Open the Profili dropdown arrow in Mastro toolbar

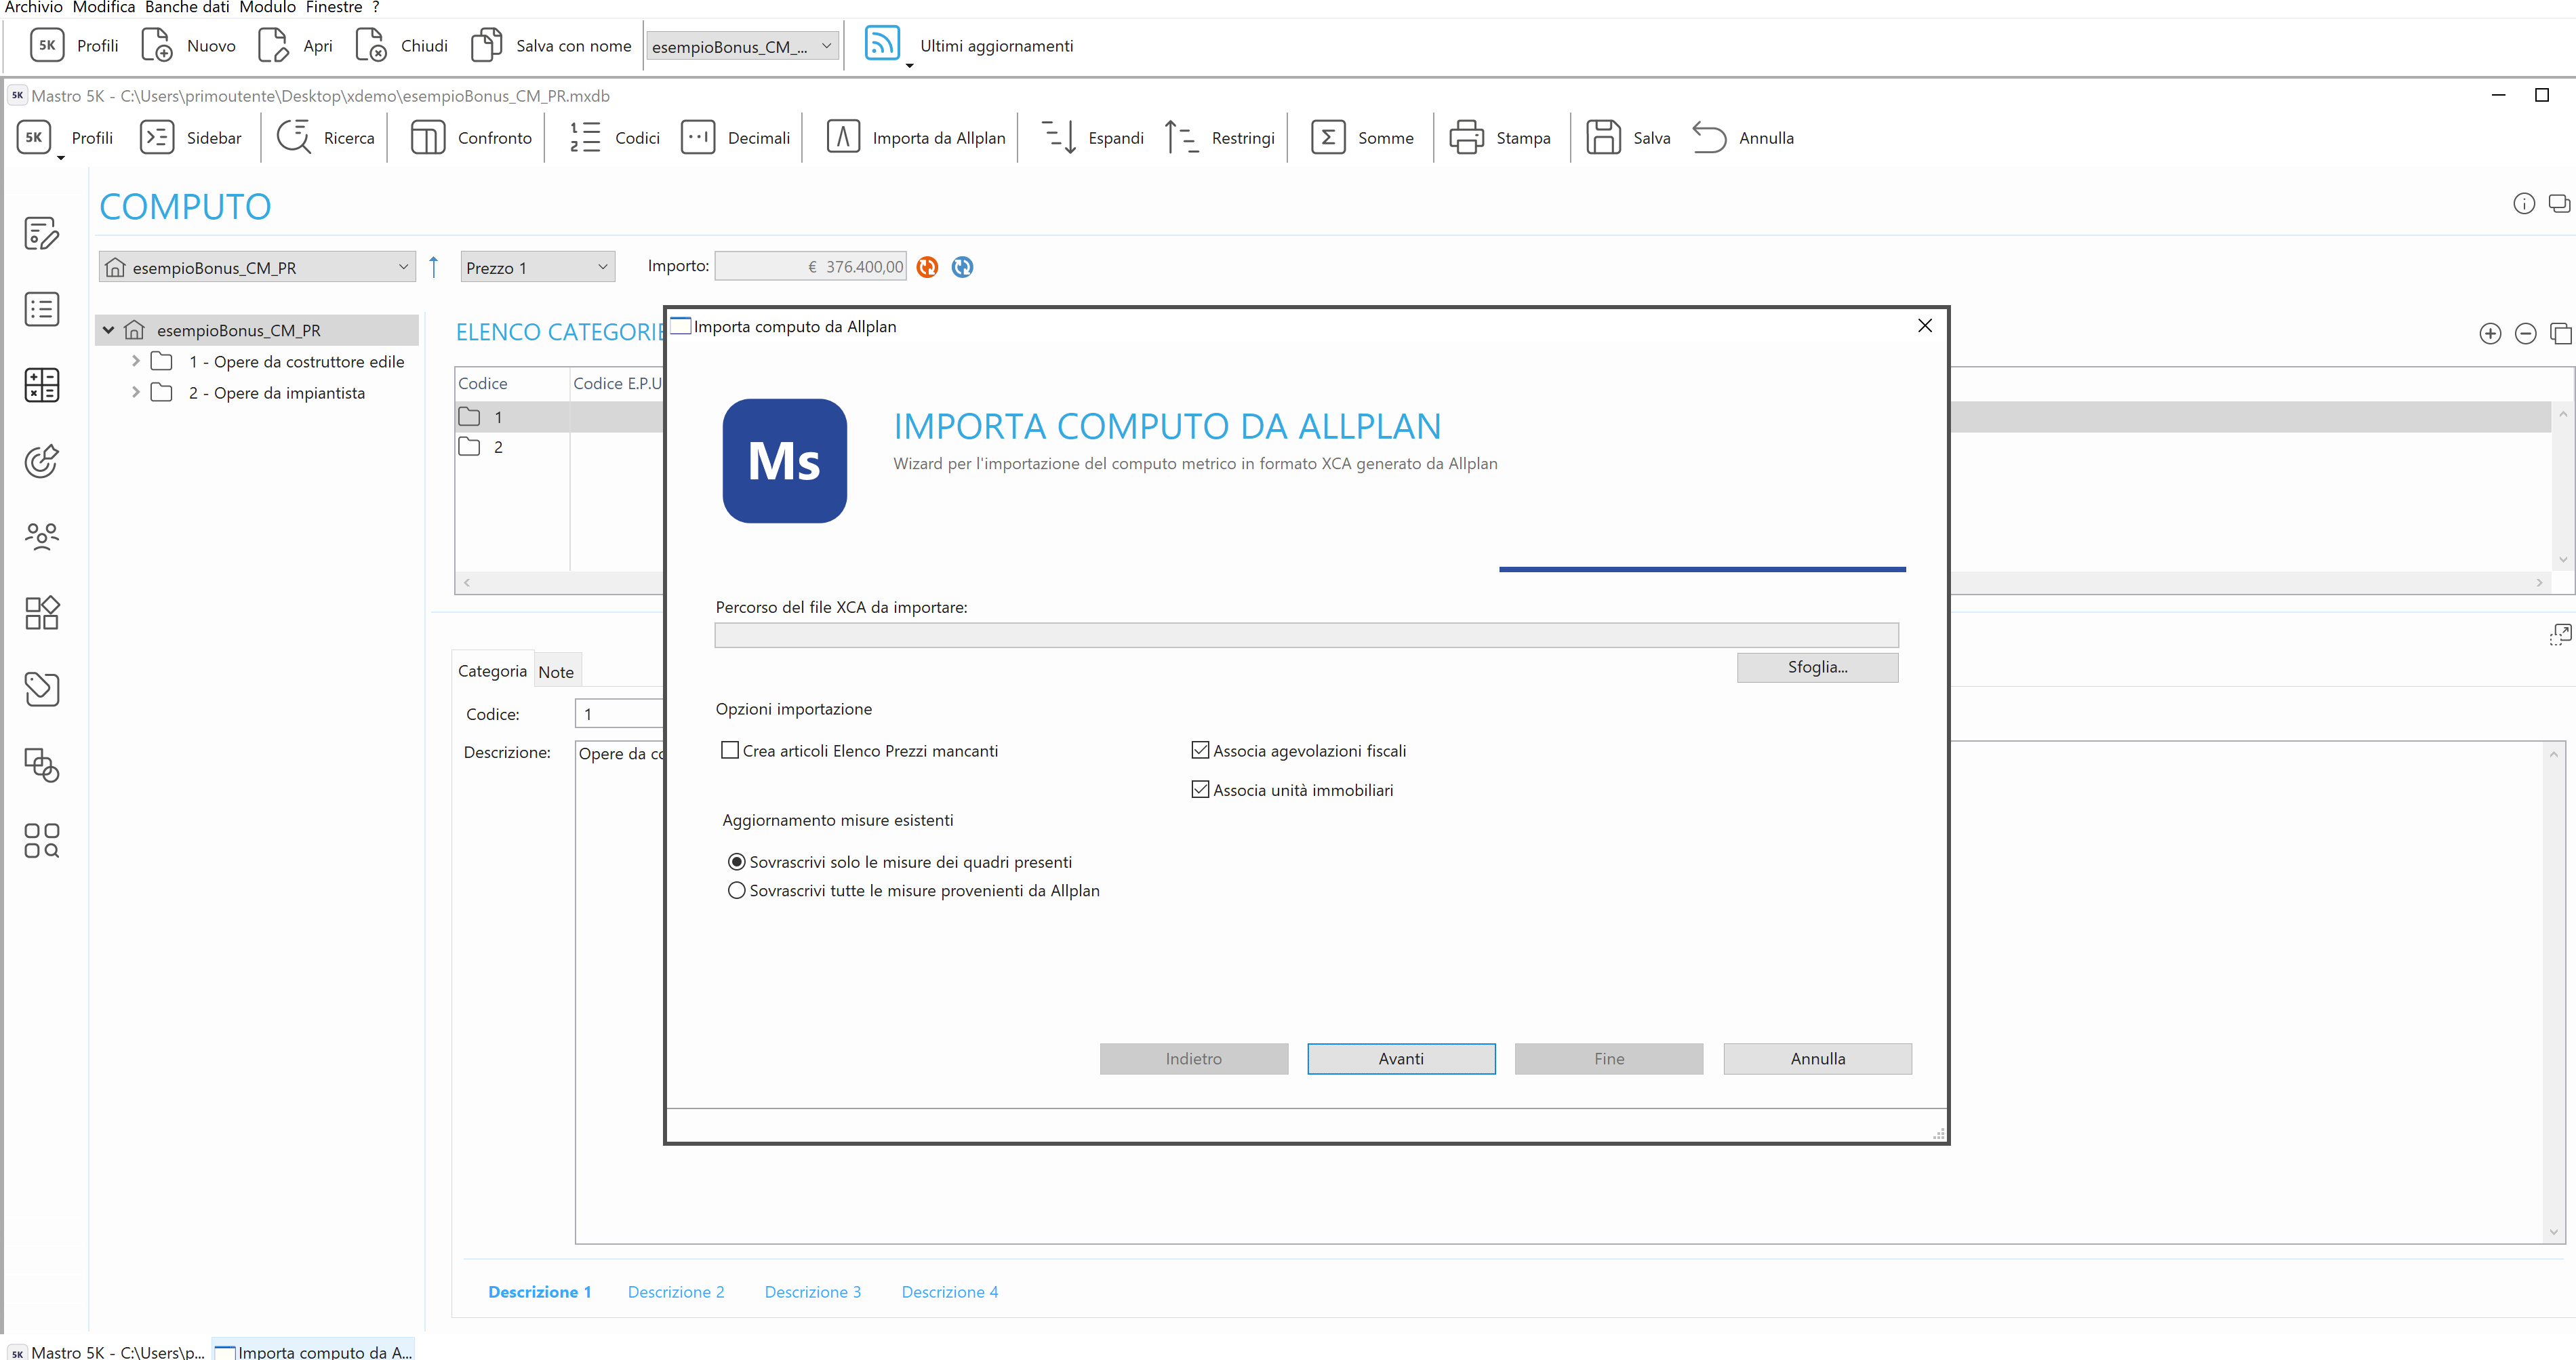(x=61, y=158)
